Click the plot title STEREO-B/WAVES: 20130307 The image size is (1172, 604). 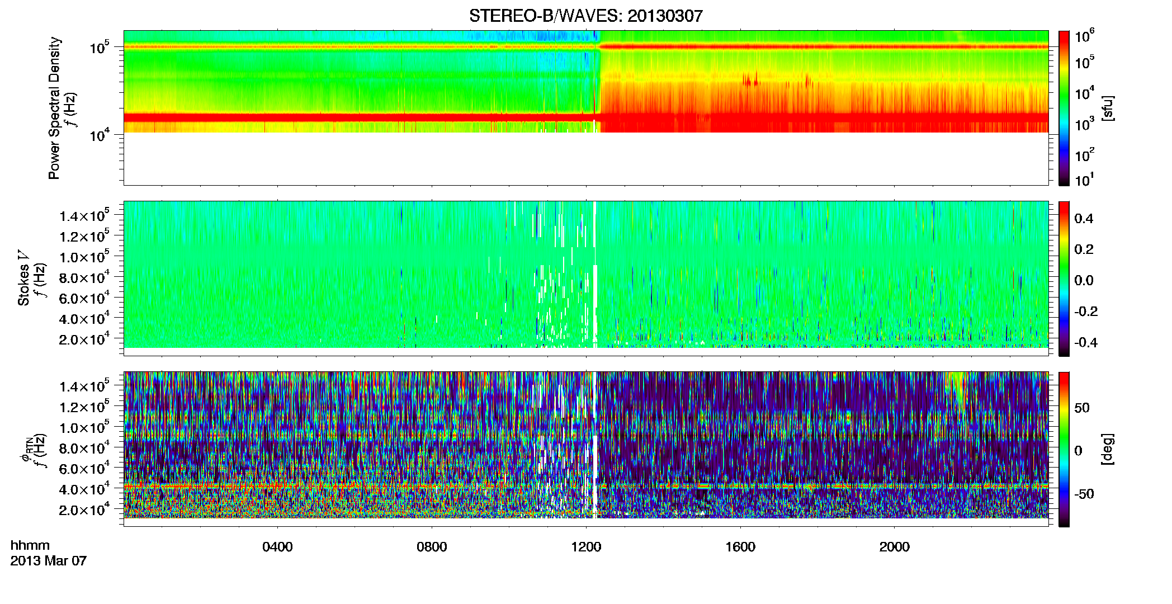coord(585,16)
